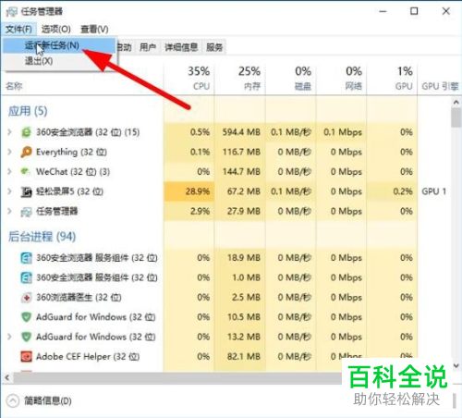Choose 运行新任务(N) from the file menu
Image resolution: width=462 pixels, height=418 pixels.
point(59,45)
